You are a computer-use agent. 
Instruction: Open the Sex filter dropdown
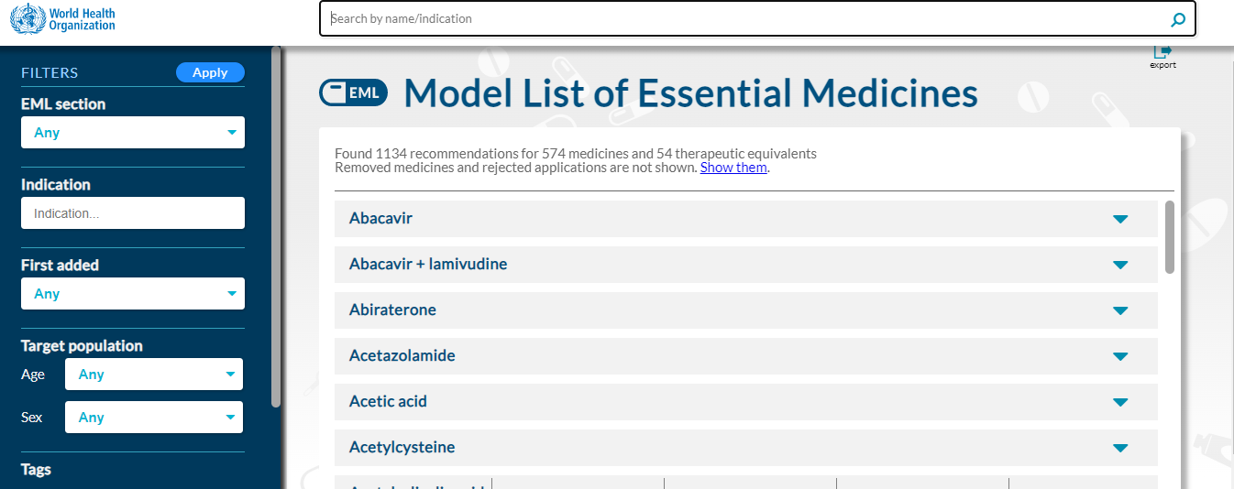point(154,418)
